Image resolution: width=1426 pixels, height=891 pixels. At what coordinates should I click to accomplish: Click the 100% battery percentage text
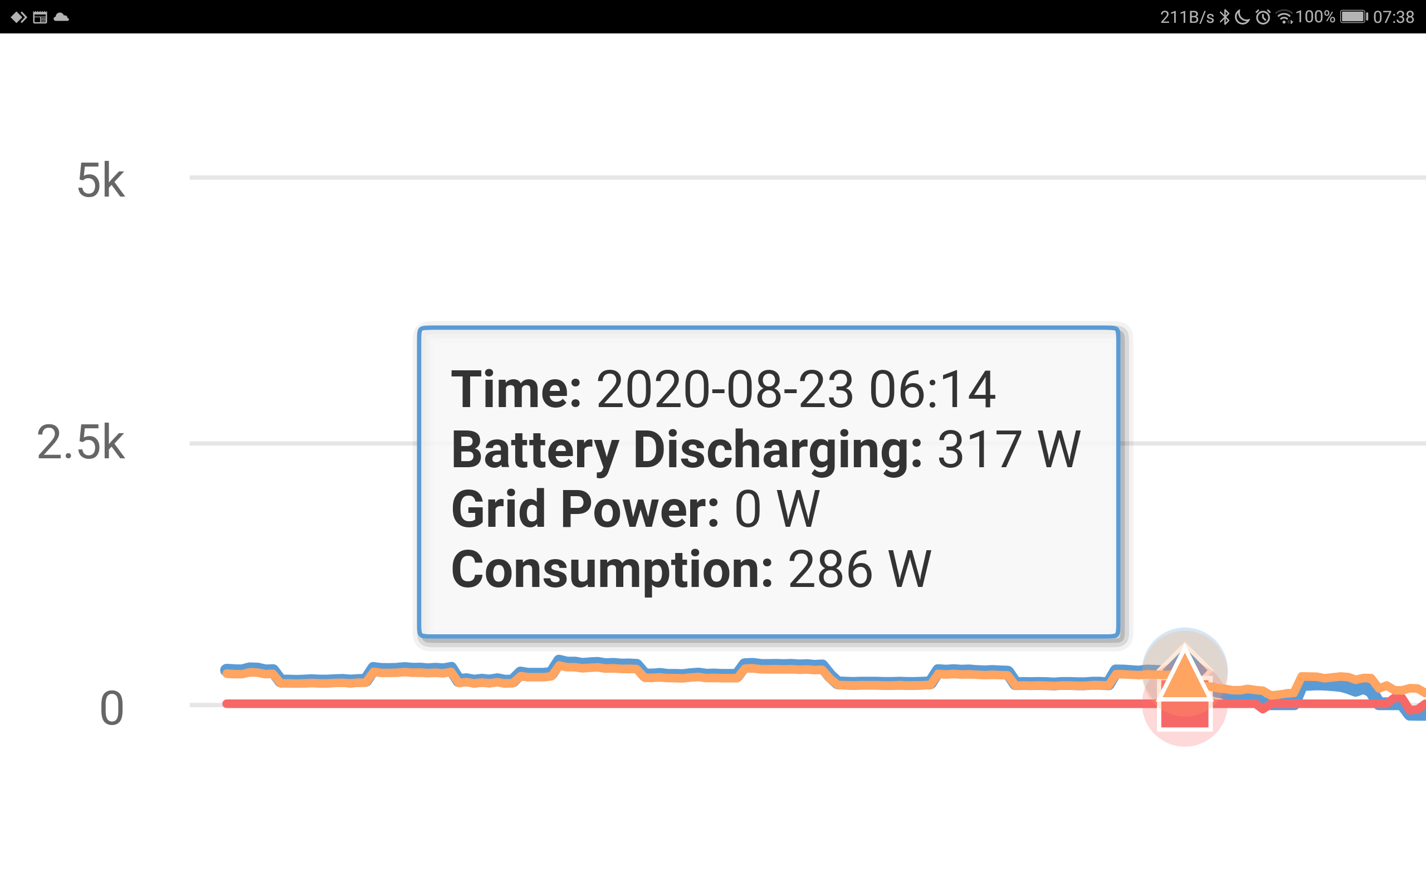pos(1315,17)
